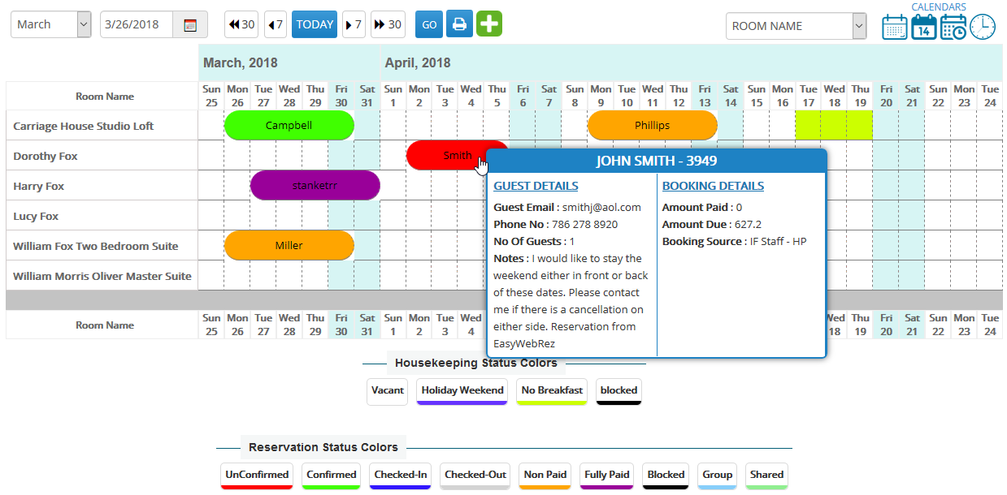Advance the calendar forward 7 days
Viewport: 1007px width, 495px height.
click(353, 24)
